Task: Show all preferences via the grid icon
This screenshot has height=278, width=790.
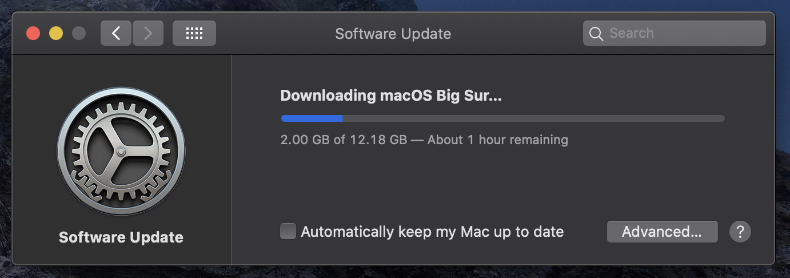Action: click(x=194, y=33)
